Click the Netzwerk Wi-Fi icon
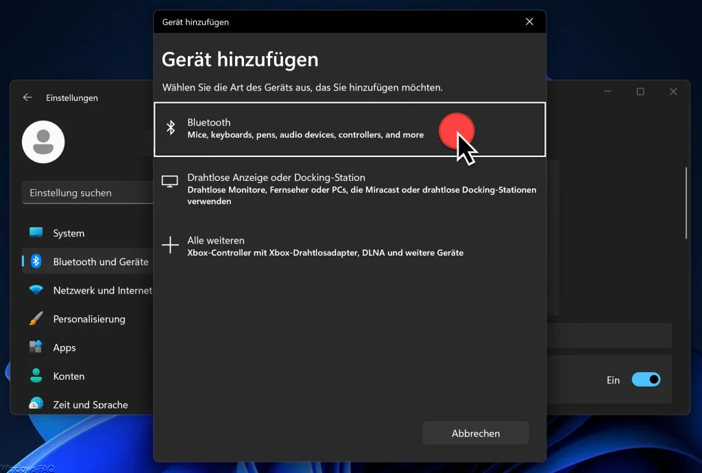The height and width of the screenshot is (473, 702). click(x=36, y=290)
